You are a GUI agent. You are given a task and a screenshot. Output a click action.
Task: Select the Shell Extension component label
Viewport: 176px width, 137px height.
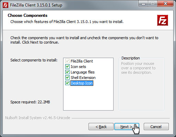point(83,78)
